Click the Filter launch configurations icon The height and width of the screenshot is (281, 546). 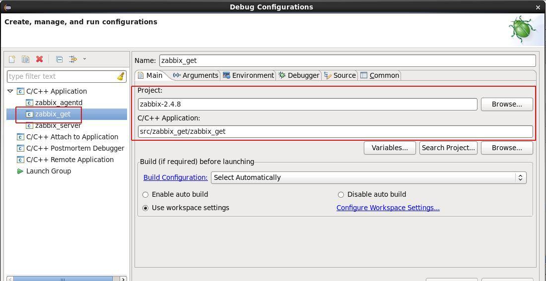point(73,59)
